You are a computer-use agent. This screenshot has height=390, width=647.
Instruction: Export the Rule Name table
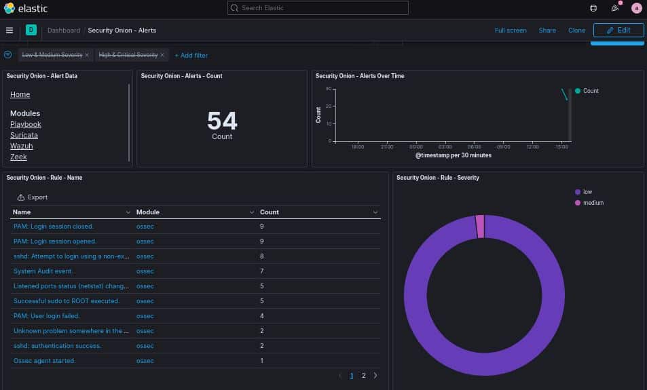(32, 197)
